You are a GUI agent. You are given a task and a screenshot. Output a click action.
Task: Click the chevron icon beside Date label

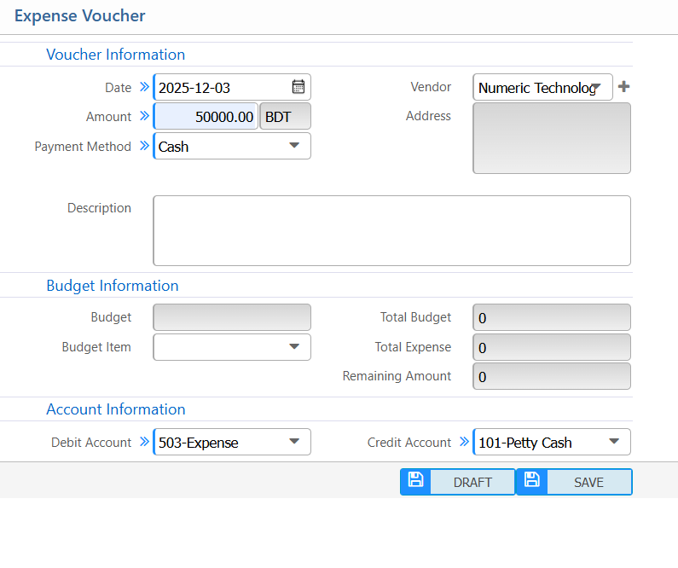click(144, 87)
